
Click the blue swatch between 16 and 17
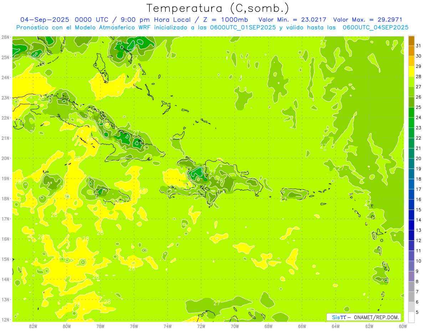click(411, 194)
